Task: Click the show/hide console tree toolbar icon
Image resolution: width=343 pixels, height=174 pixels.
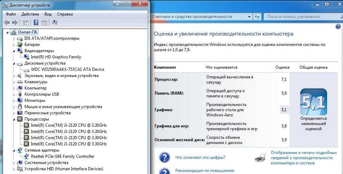Action: click(26, 22)
